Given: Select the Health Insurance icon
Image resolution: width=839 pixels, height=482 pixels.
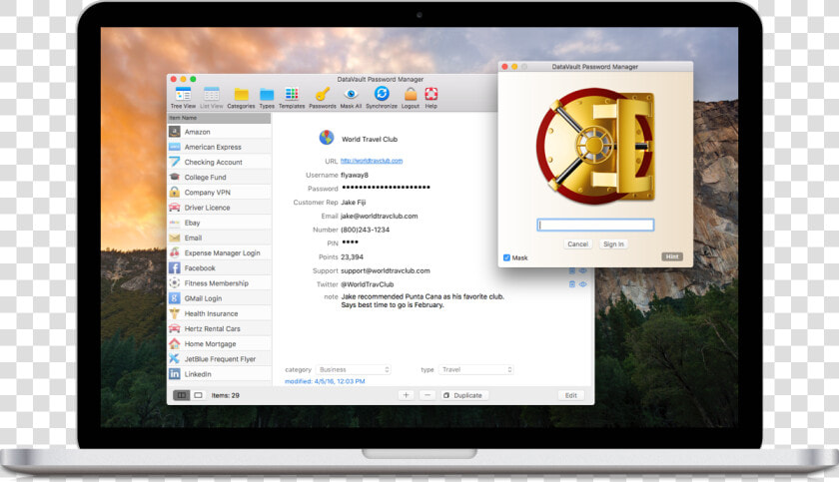Looking at the screenshot, I should click(x=175, y=313).
